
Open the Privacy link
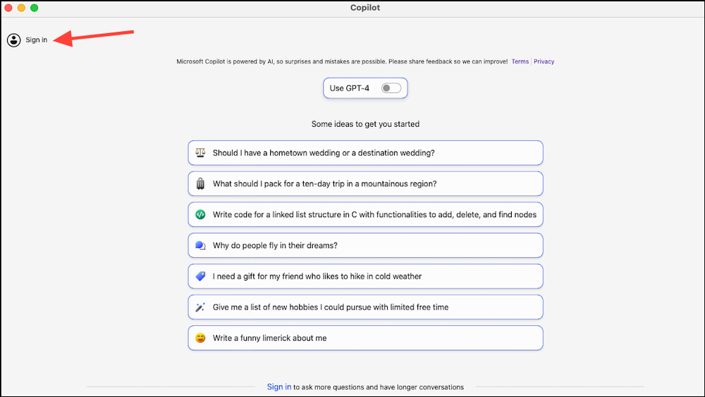pyautogui.click(x=544, y=61)
